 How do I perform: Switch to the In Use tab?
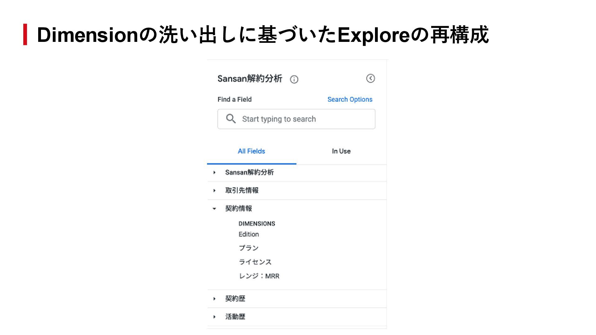[x=341, y=151]
